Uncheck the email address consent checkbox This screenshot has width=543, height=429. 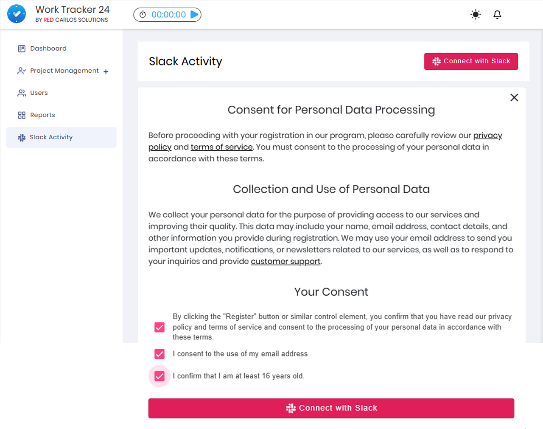point(160,354)
